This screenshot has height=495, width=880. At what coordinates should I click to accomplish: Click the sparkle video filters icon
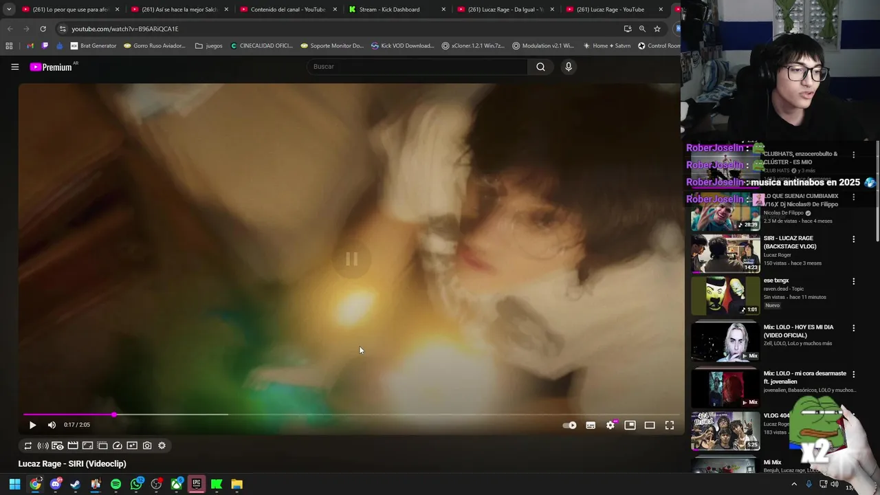132,445
